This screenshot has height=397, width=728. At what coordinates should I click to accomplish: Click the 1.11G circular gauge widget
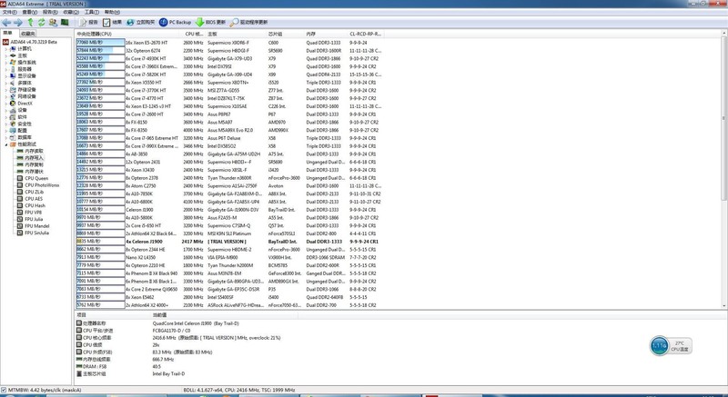[659, 346]
